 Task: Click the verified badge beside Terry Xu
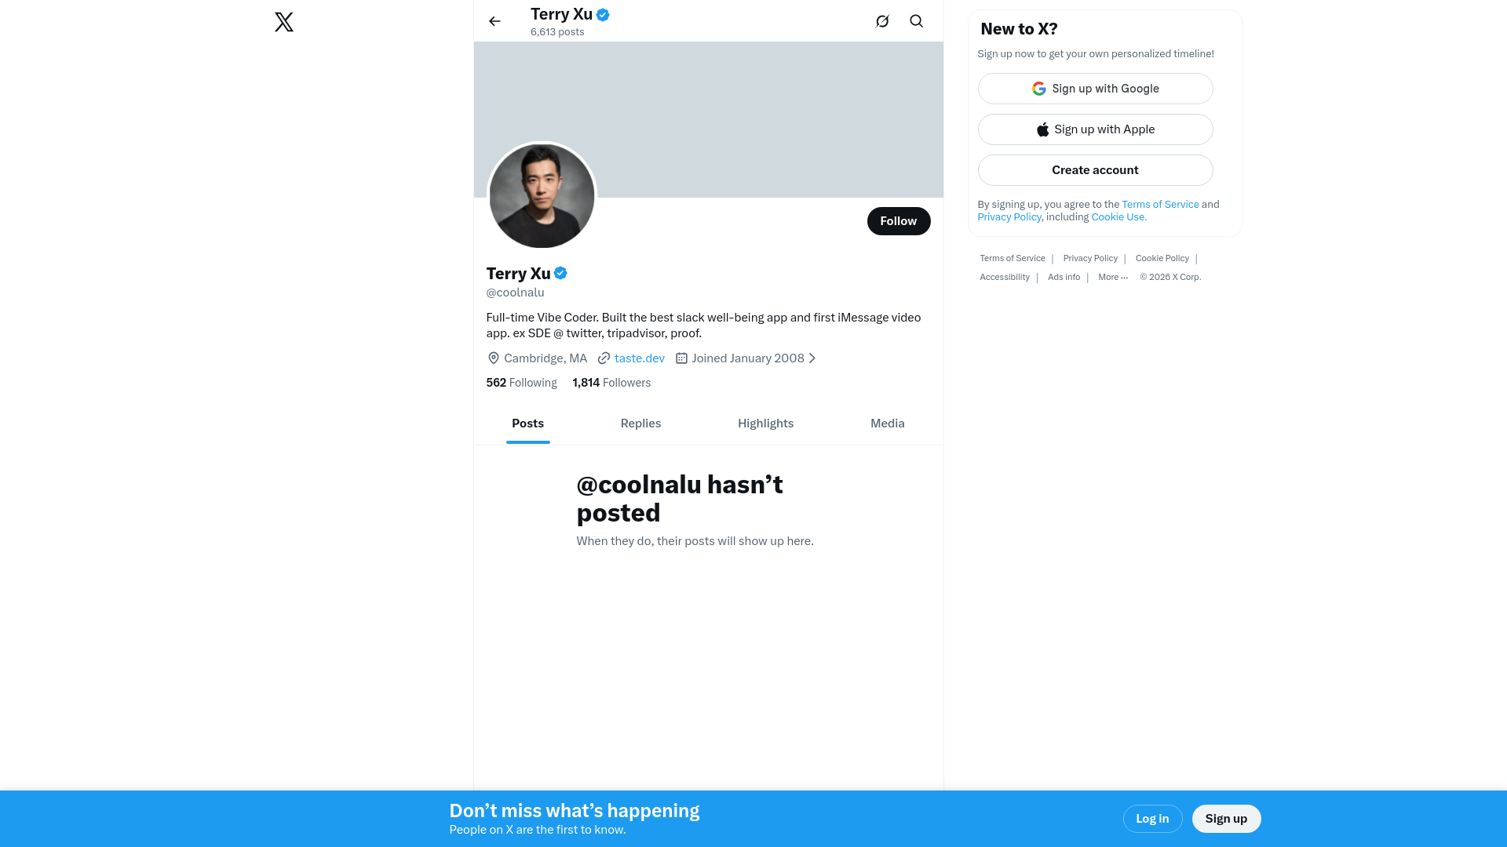point(560,274)
